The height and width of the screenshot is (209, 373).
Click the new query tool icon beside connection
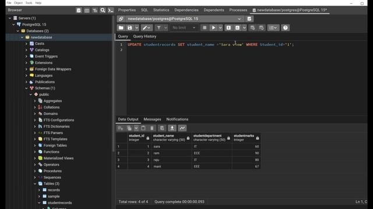tap(249, 19)
